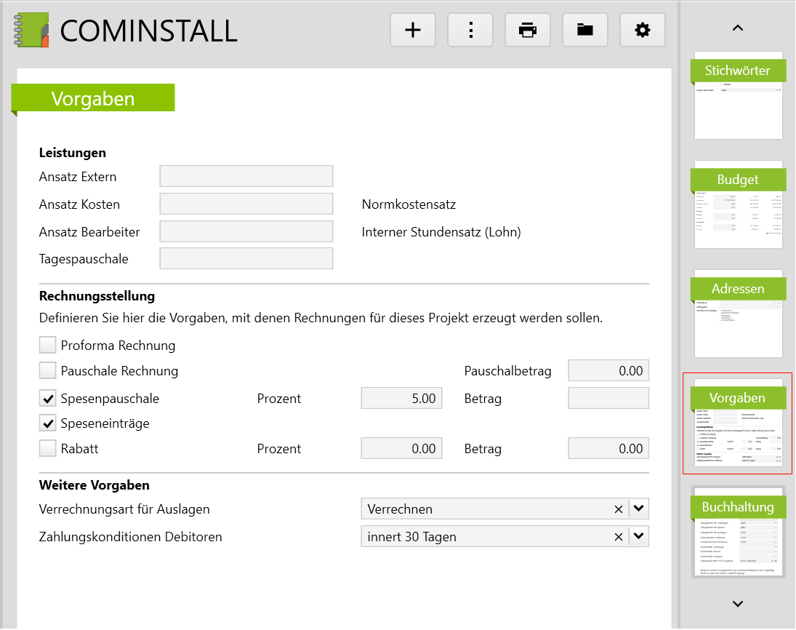
Task: Enable the Proforma Rechnung checkbox
Action: pos(48,345)
